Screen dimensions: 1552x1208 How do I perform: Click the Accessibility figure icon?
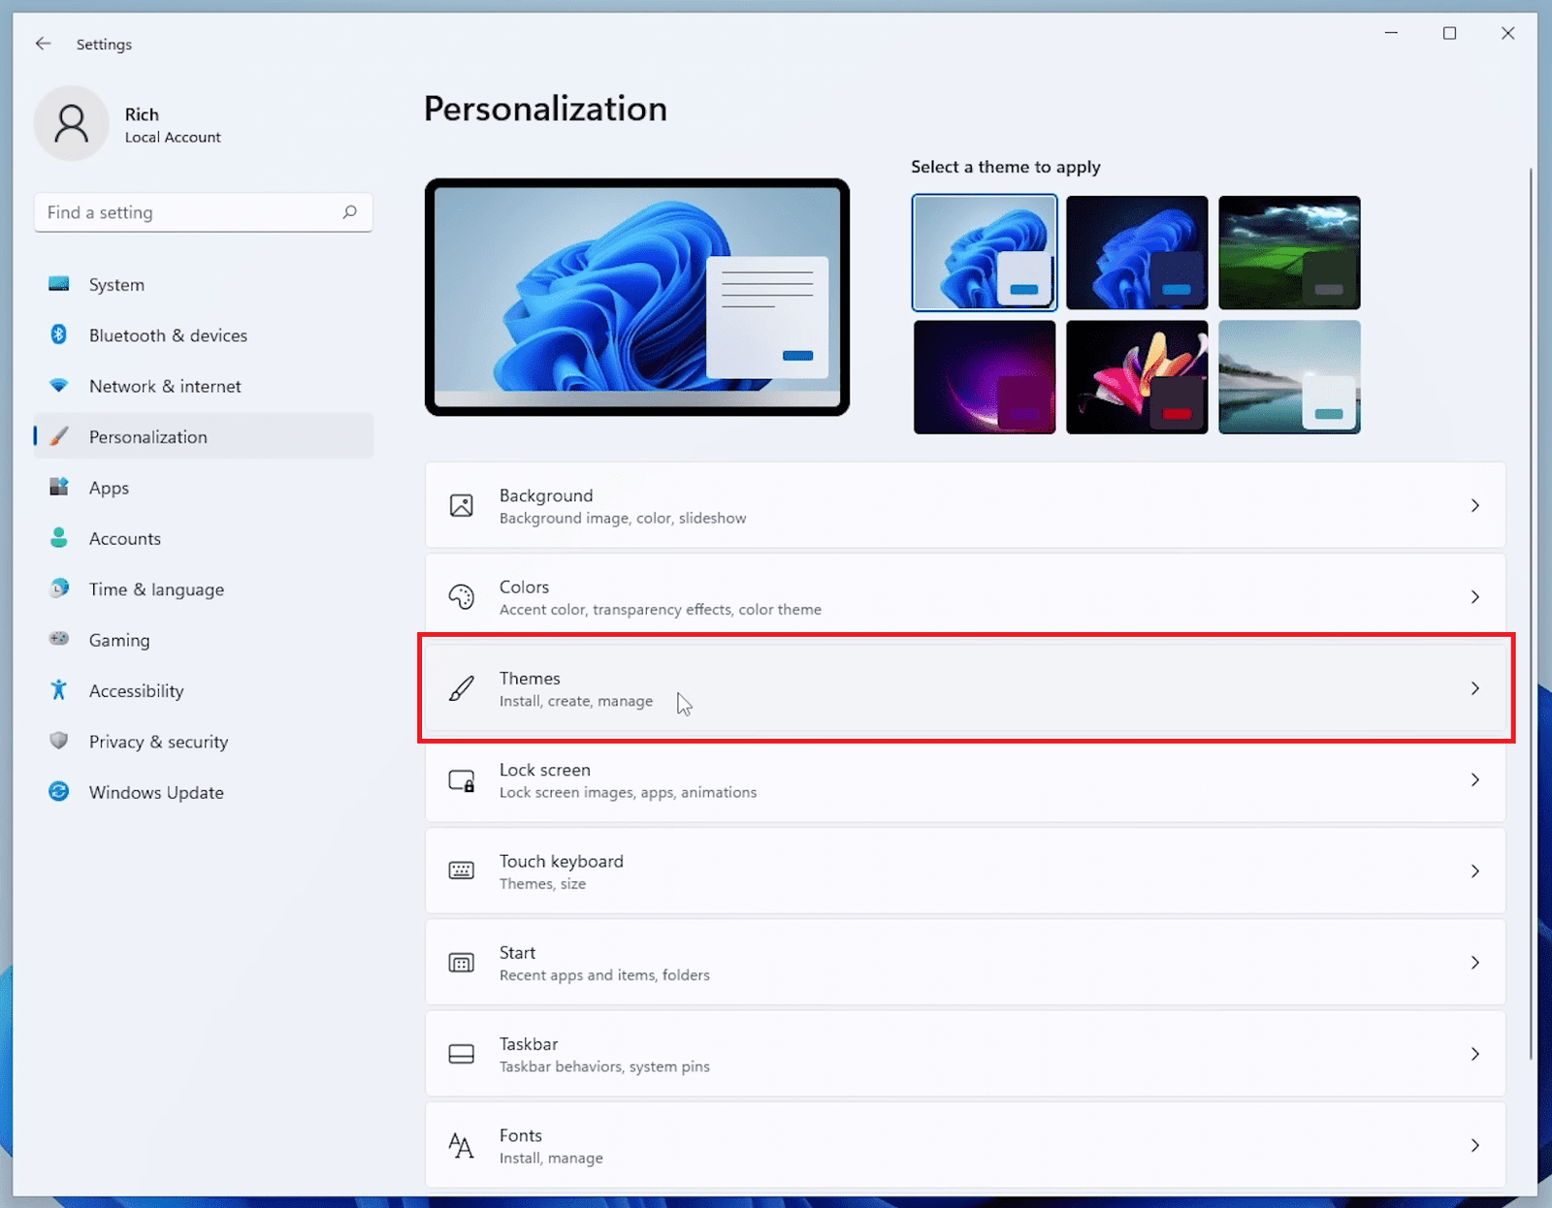click(x=59, y=690)
